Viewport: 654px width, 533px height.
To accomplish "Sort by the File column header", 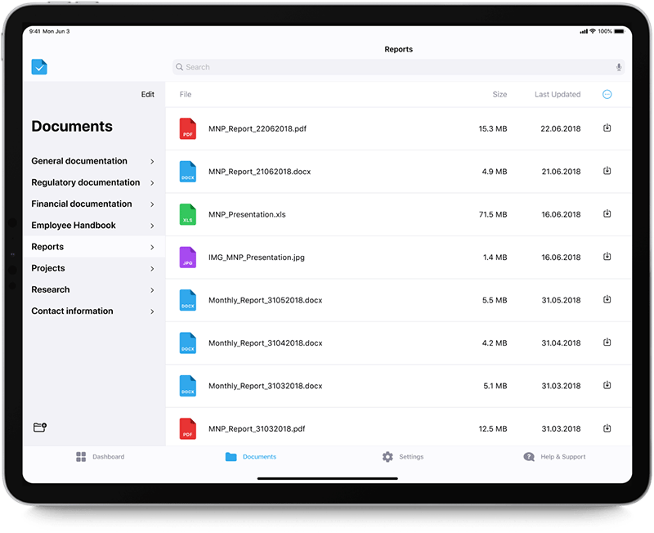I will 186,94.
